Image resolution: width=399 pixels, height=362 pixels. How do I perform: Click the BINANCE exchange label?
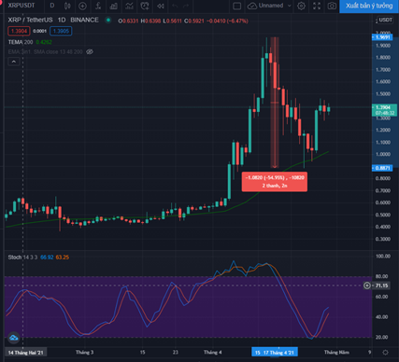tap(84, 20)
